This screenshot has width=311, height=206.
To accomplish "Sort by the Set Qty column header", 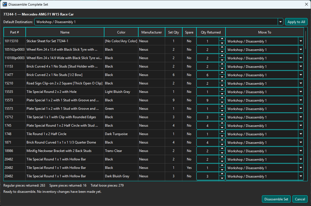I will [x=174, y=32].
